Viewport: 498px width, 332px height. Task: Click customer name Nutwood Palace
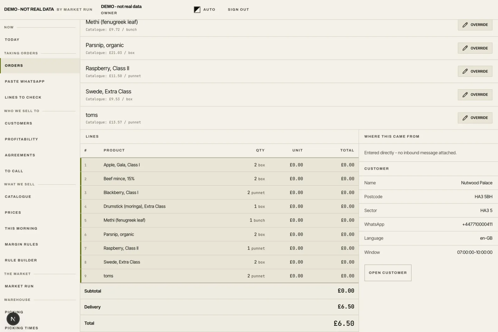pos(477,183)
